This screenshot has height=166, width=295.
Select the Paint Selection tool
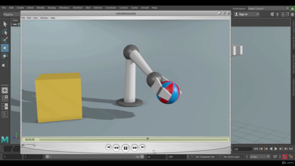click(x=5, y=40)
